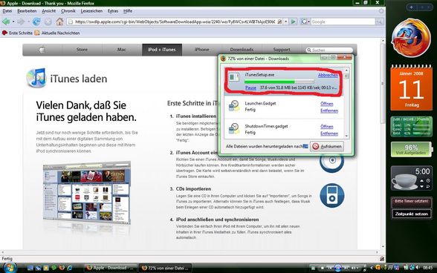Screen dimensions: 437x273
Task: Click the green Go arrow next to the address bar
Action: [293, 22]
